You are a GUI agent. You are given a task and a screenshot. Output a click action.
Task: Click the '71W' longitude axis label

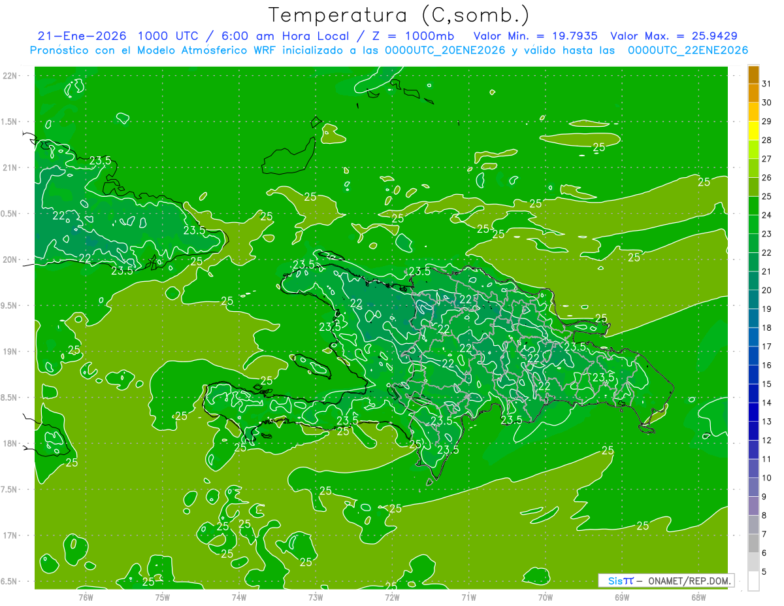tap(468, 597)
